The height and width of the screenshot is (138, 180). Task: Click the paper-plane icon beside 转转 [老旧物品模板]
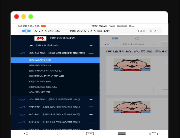pos(22,122)
